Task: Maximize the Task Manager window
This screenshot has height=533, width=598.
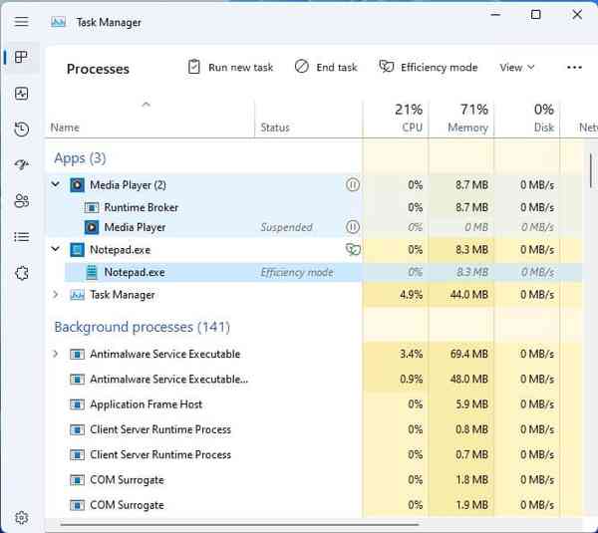Action: [x=536, y=15]
